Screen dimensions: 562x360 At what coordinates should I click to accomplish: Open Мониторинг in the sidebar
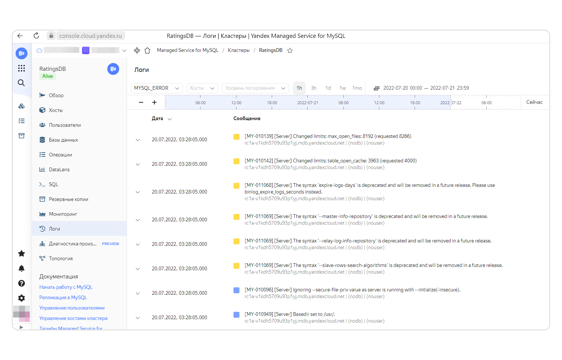coord(79,214)
